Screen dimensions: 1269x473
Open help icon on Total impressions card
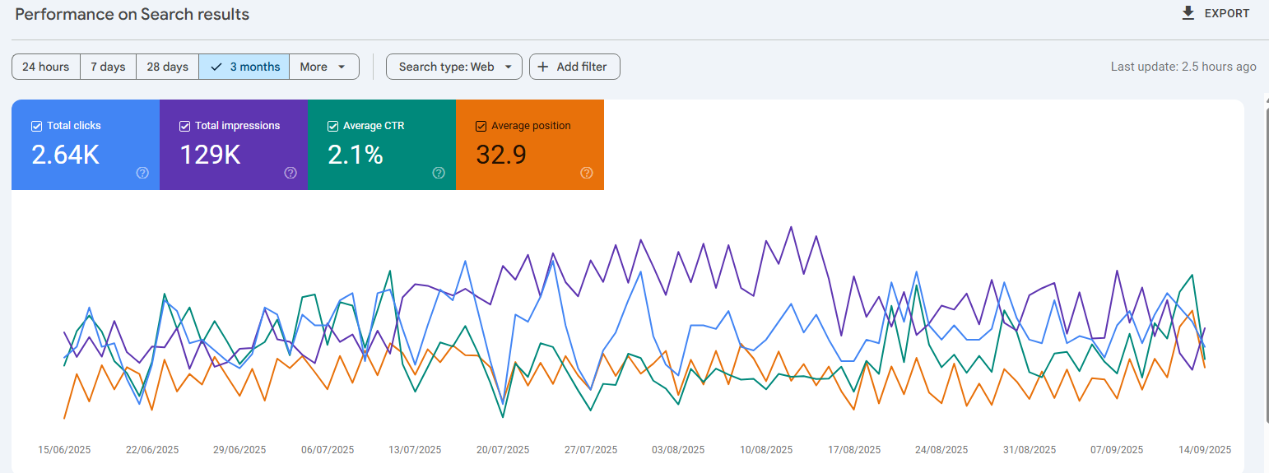(x=291, y=173)
